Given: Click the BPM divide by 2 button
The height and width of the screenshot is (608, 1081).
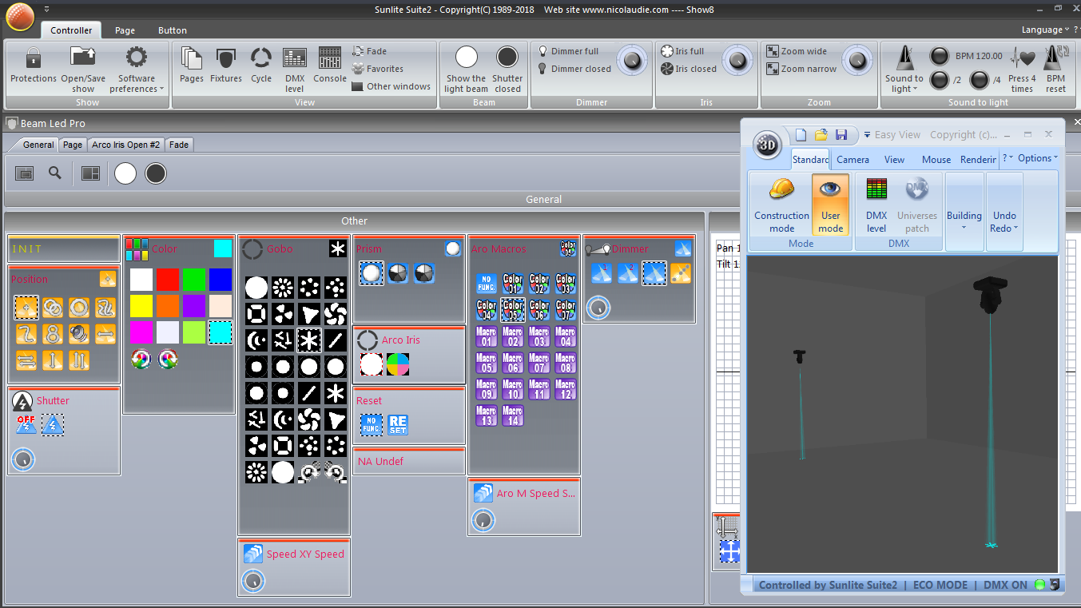Looking at the screenshot, I should pyautogui.click(x=940, y=80).
